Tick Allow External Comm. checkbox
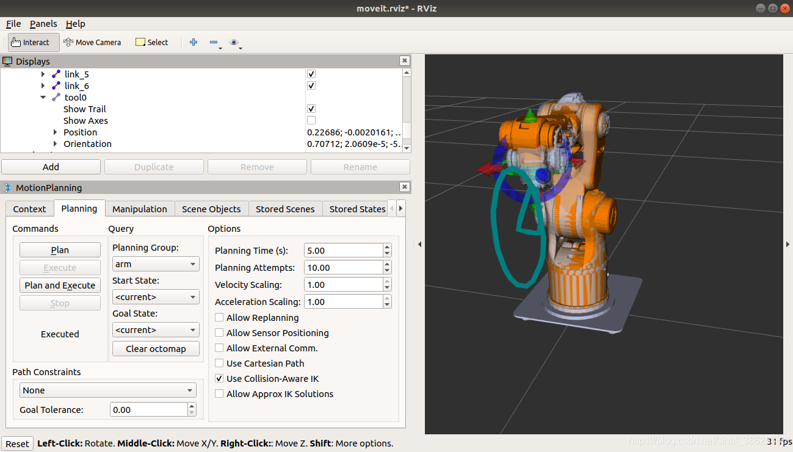The width and height of the screenshot is (793, 452). (219, 348)
